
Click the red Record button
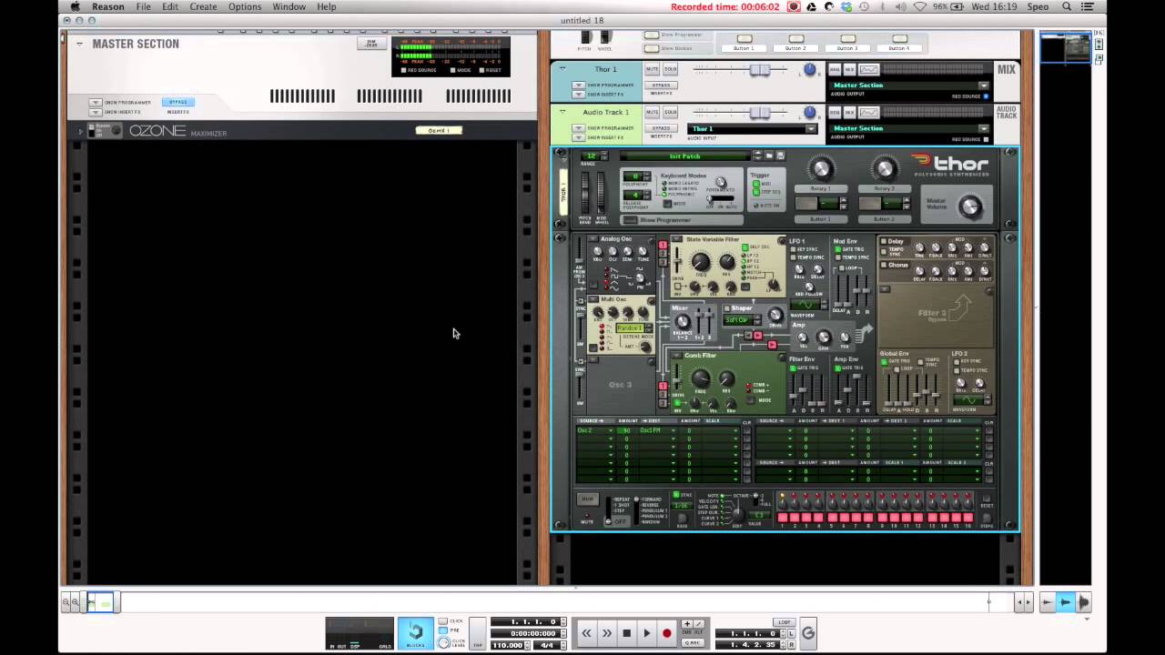point(666,633)
